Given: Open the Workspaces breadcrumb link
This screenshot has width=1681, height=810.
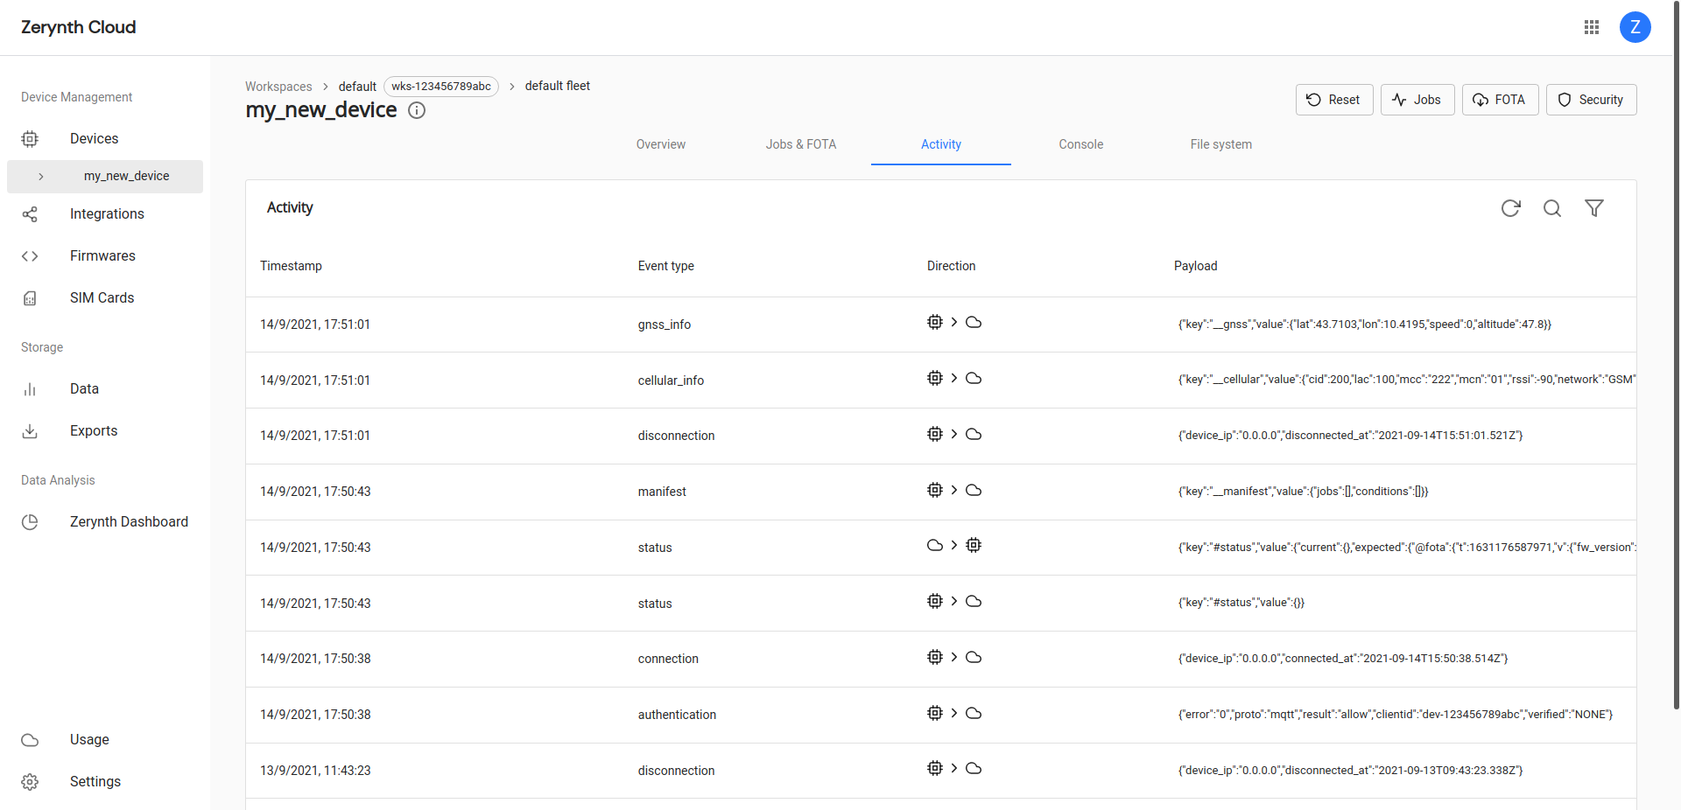Looking at the screenshot, I should 278,87.
